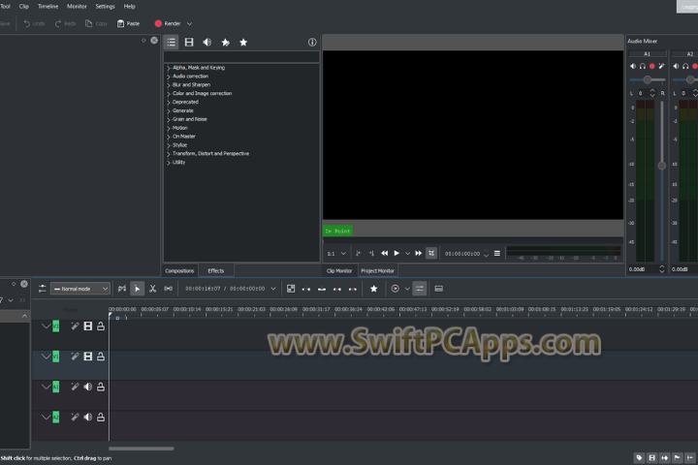This screenshot has height=465, width=698.
Task: Open favorite effects star in timeline toolbar
Action: click(x=374, y=289)
